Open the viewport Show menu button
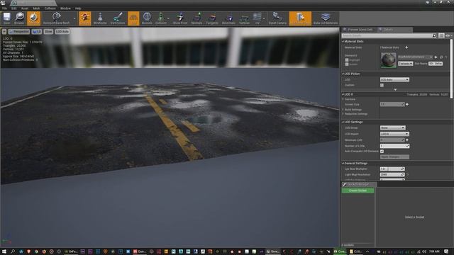Screen dimensions: 454x255 pos(48,31)
